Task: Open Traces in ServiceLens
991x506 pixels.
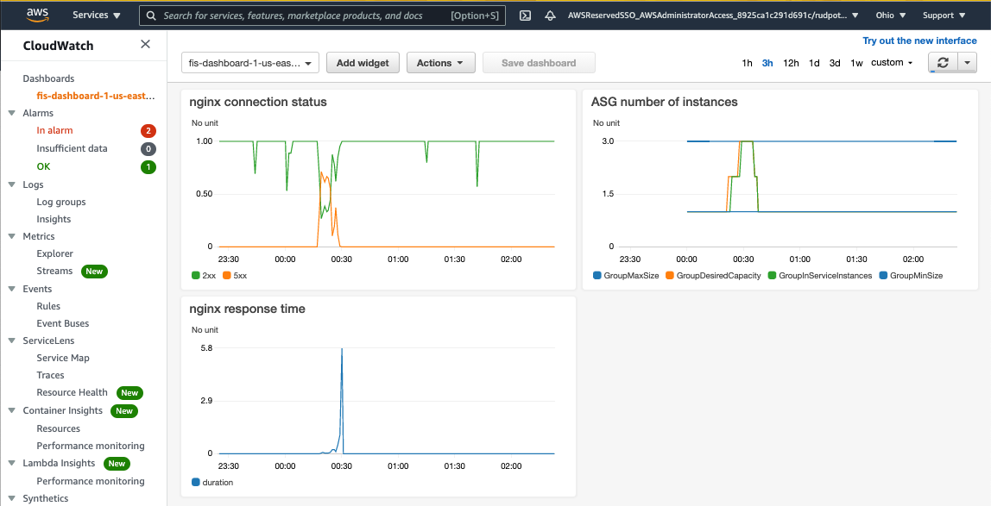Action: pyautogui.click(x=51, y=375)
